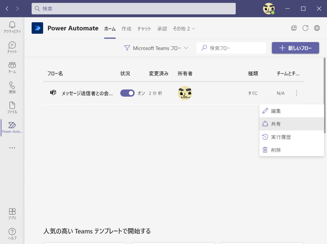Viewport: 327px width, 244px height.
Task: Click the 新しいフロー button
Action: point(295,48)
